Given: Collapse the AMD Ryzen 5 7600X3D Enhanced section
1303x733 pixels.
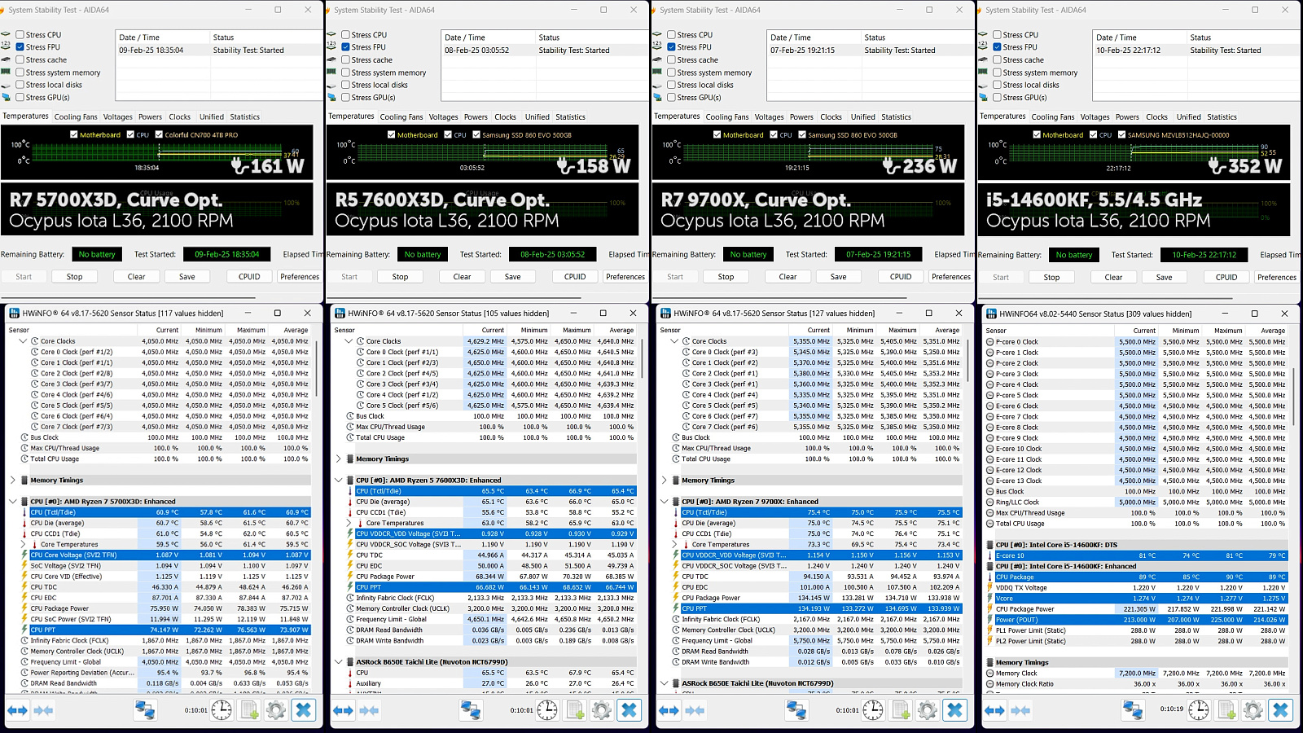Looking at the screenshot, I should tap(338, 481).
